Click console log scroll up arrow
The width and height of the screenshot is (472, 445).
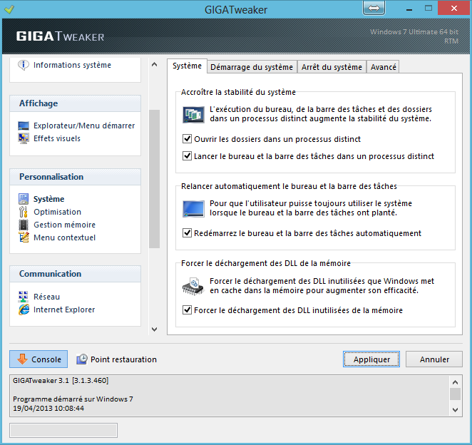pyautogui.click(x=455, y=382)
